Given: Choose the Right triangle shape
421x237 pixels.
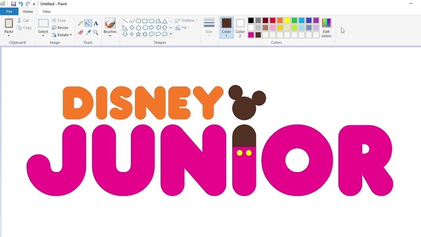Looking at the screenshot, I should (x=125, y=28).
